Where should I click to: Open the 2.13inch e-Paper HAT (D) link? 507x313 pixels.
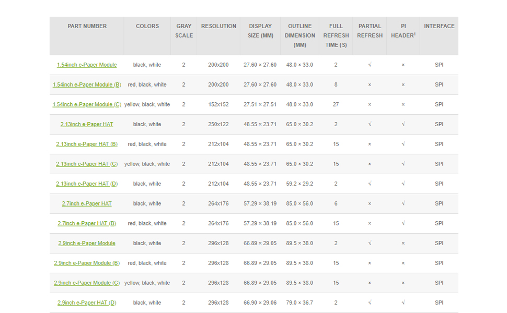click(x=87, y=184)
